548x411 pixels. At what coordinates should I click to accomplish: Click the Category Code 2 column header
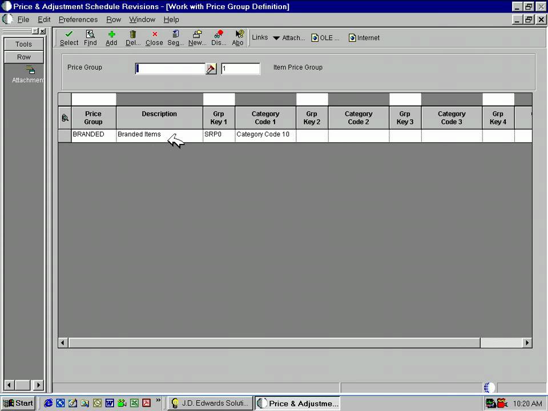click(358, 118)
